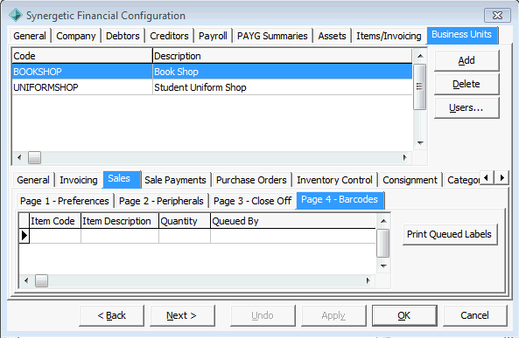
Task: Click the tab strip scroll left arrow
Action: tap(486, 178)
